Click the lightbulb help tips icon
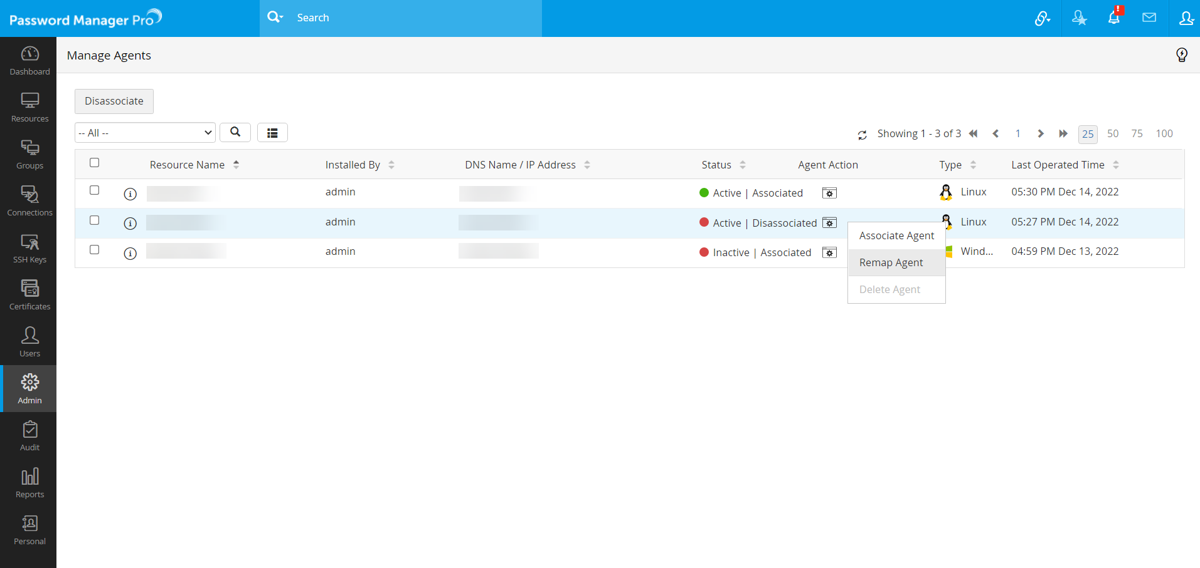Viewport: 1200px width, 568px height. 1181,55
